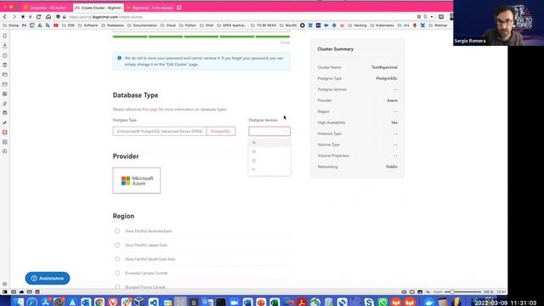The image size is (544, 306).
Task: Open the YouTube bookmark icon
Action: [x=56, y=25]
